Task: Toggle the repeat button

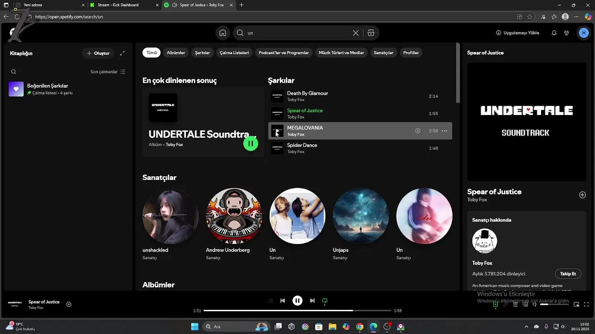Action: [325, 301]
